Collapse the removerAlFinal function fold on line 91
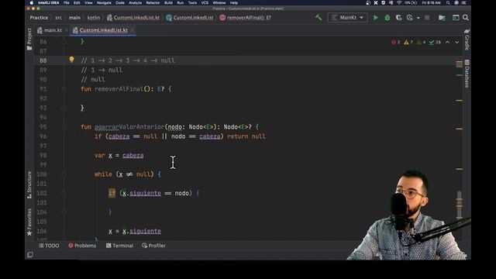This screenshot has height=279, width=496. 64,89
